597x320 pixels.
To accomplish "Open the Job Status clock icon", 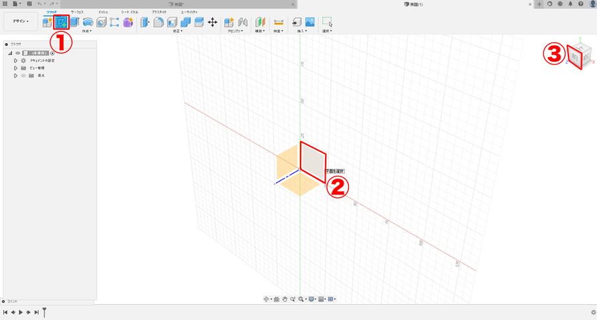I will (560, 4).
